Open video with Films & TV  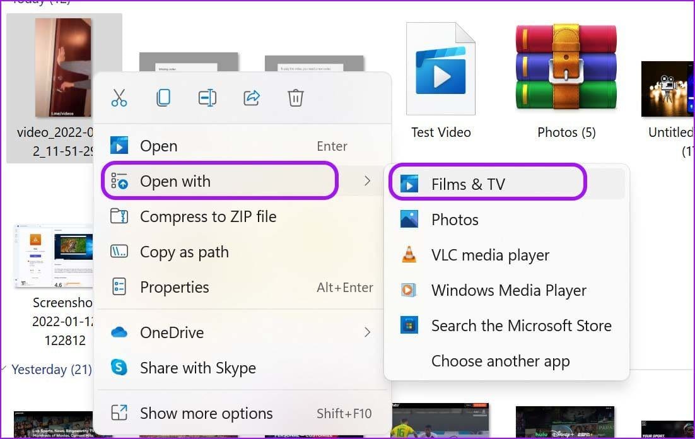[x=506, y=184]
